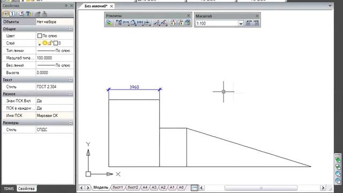Click the horizontal scrollbar left arrow
The image size is (343, 193).
pyautogui.click(x=202, y=188)
